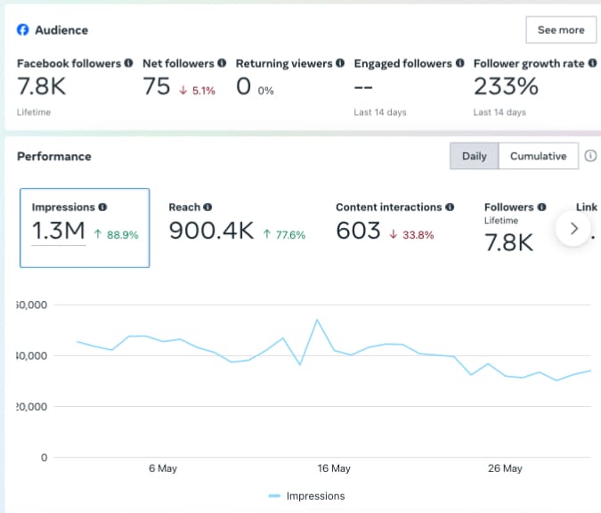
Task: Open the info icon beside Cumulative toggle
Action: click(590, 156)
